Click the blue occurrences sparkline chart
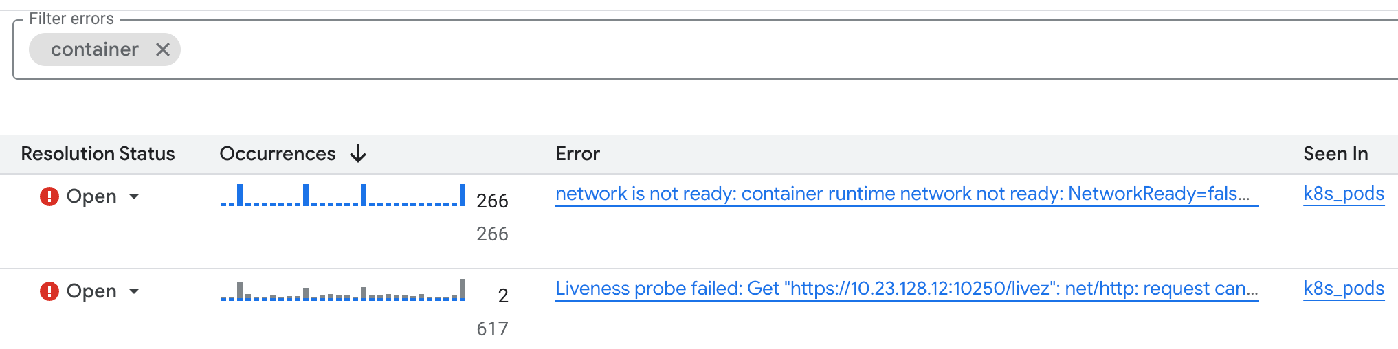Screen dimensions: 1398x349 (342, 196)
